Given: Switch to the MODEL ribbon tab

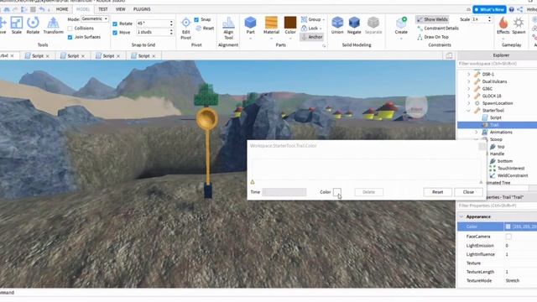Looking at the screenshot, I should 83,9.
